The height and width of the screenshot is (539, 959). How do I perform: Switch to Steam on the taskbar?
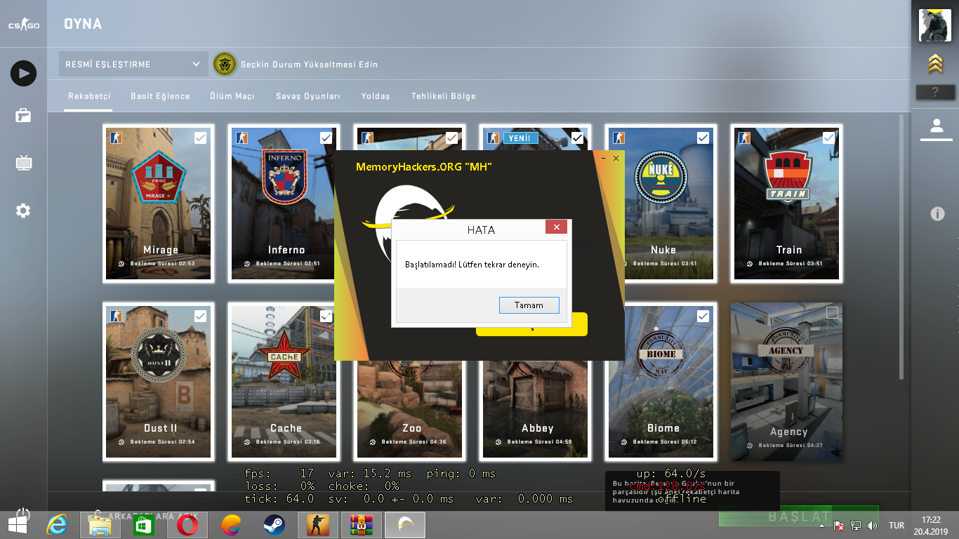274,524
